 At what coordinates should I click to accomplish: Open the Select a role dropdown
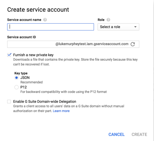[118, 27]
